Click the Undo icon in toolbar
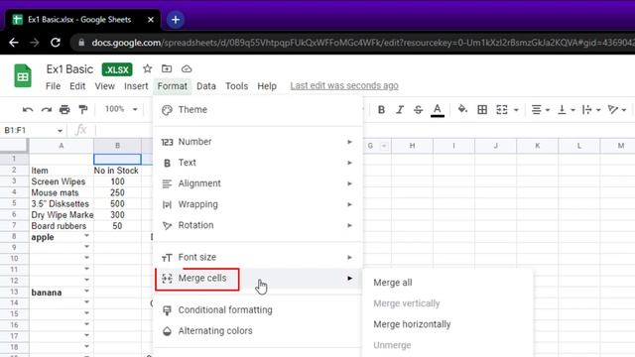This screenshot has height=357, width=635. click(x=28, y=109)
